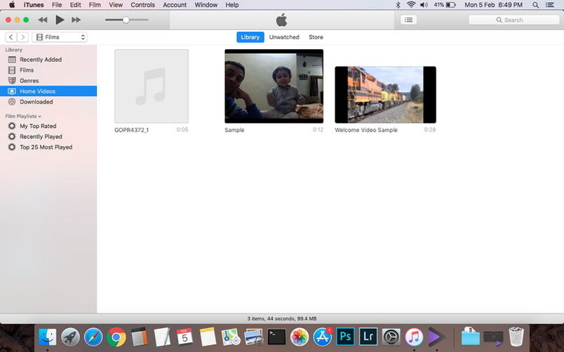This screenshot has height=352, width=564.
Task: Open the Window menu
Action: pos(206,5)
